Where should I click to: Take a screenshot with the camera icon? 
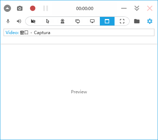point(20,8)
